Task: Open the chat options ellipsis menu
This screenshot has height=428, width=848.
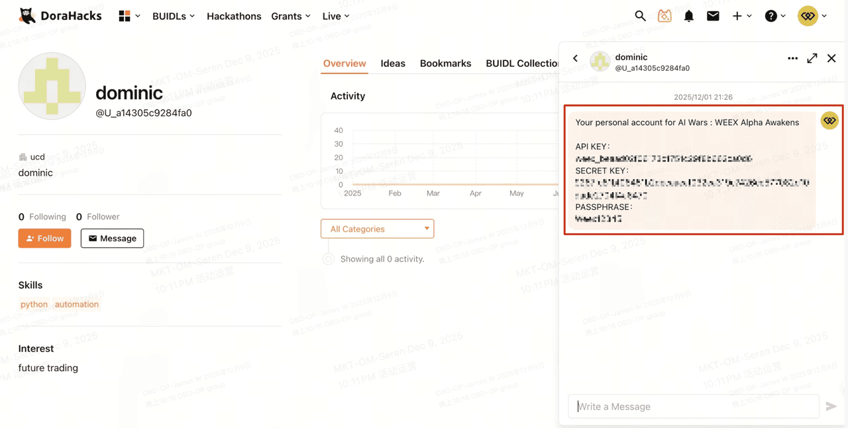Action: click(792, 58)
